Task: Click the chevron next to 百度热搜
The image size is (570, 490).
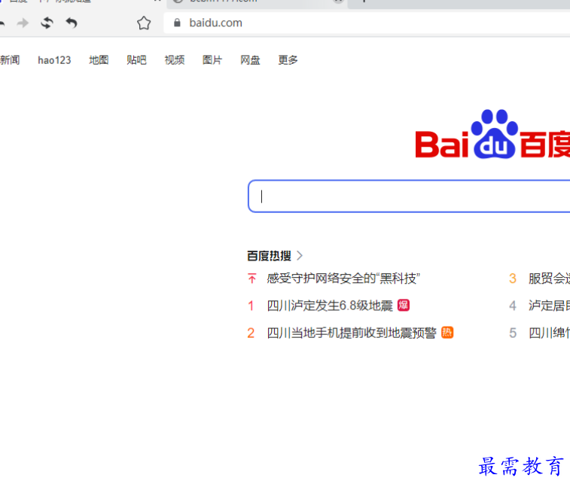Action: 300,256
